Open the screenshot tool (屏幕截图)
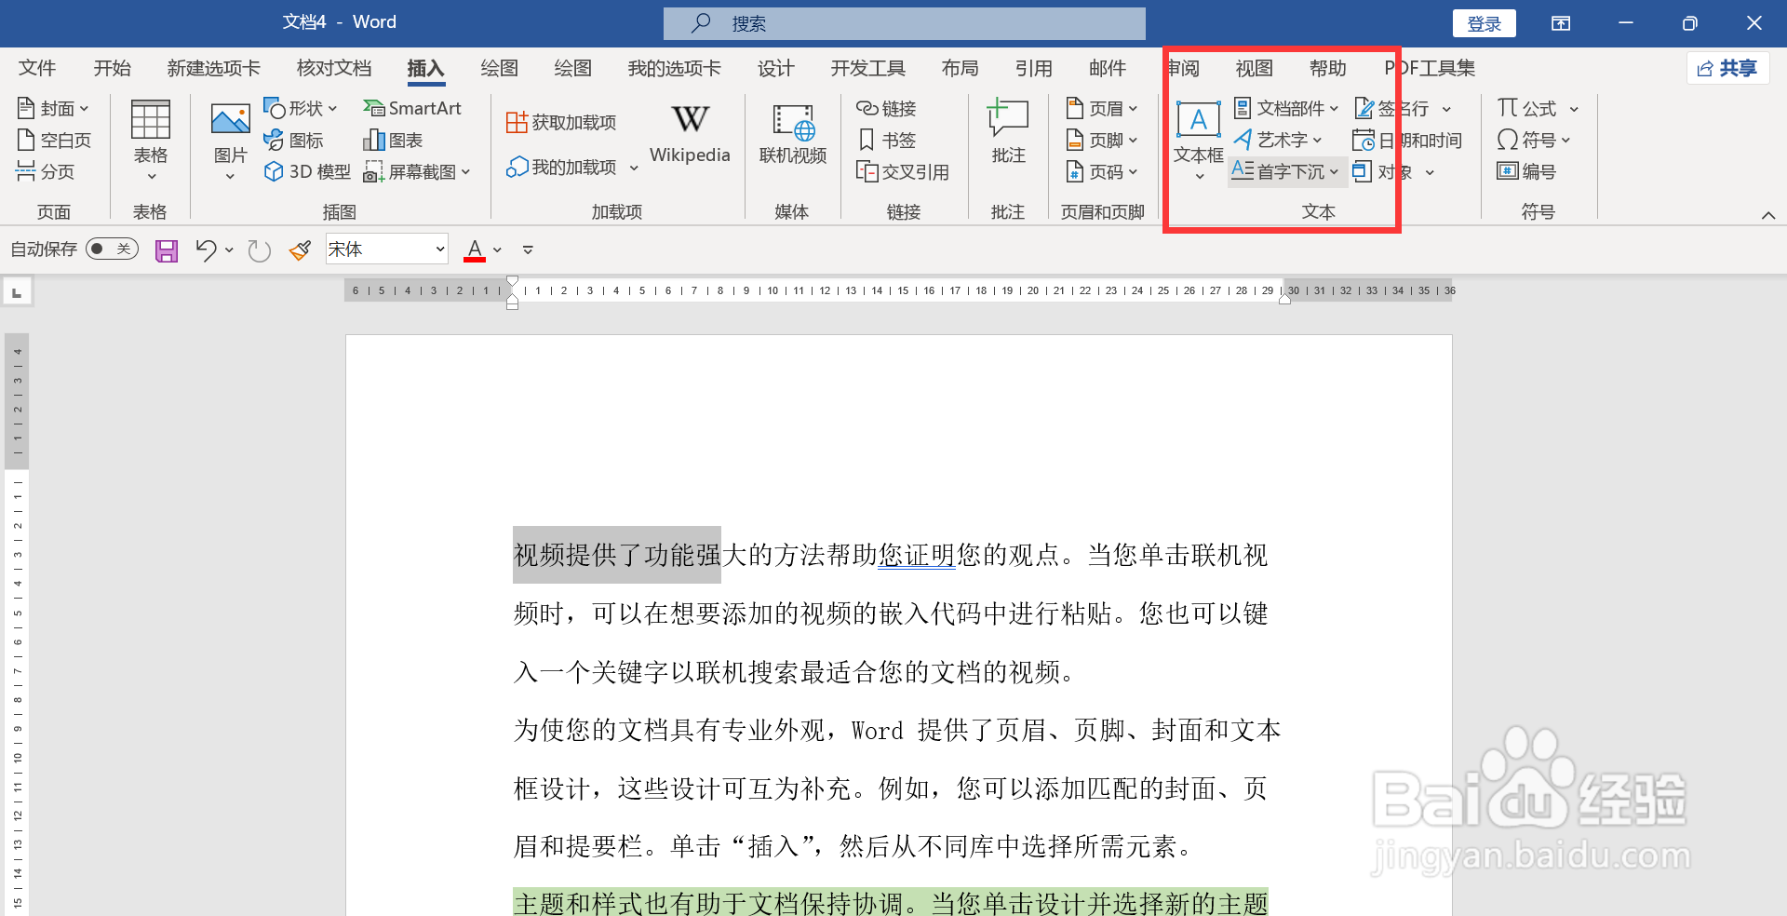Image resolution: width=1787 pixels, height=916 pixels. tap(417, 171)
